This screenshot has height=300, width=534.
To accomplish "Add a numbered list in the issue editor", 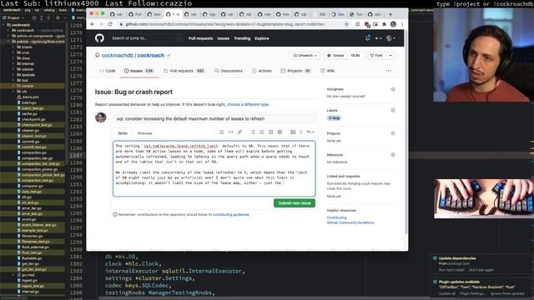I will point(261,132).
